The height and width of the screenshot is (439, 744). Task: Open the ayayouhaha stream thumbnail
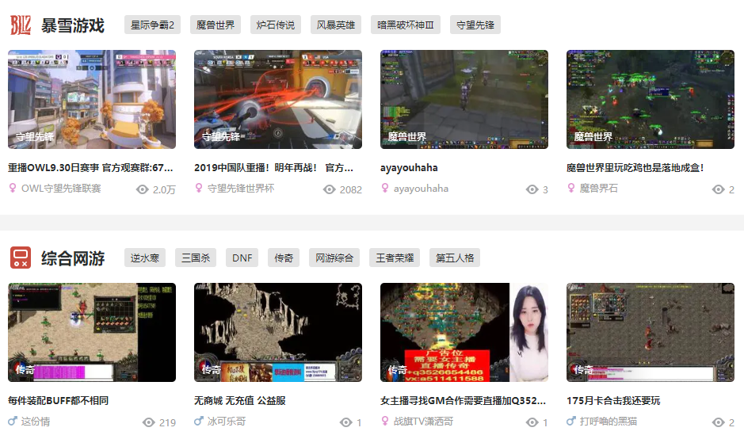coord(464,99)
